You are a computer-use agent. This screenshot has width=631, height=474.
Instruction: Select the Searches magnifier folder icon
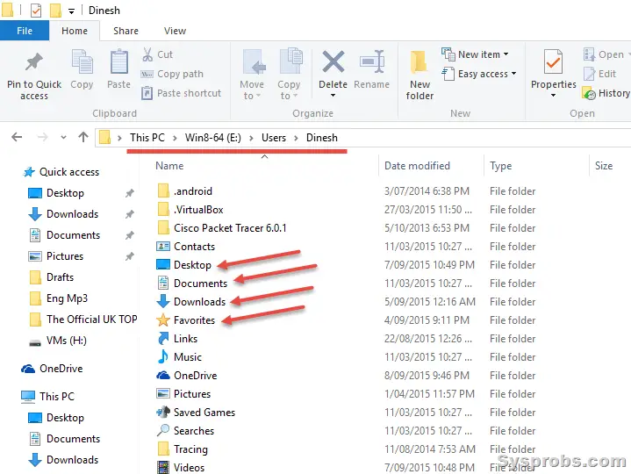(163, 430)
